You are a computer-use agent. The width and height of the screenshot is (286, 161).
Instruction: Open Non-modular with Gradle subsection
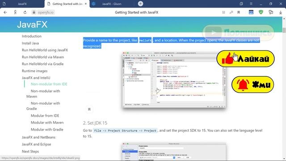43,106
